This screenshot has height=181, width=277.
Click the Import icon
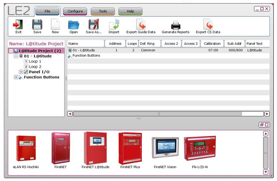pos(114,24)
